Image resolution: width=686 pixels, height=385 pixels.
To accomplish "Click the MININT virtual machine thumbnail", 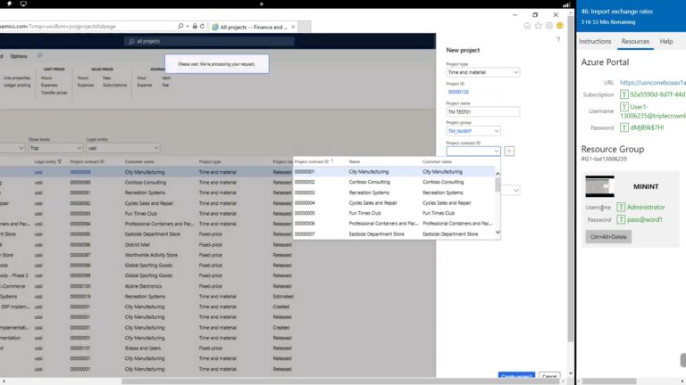I will tap(600, 186).
